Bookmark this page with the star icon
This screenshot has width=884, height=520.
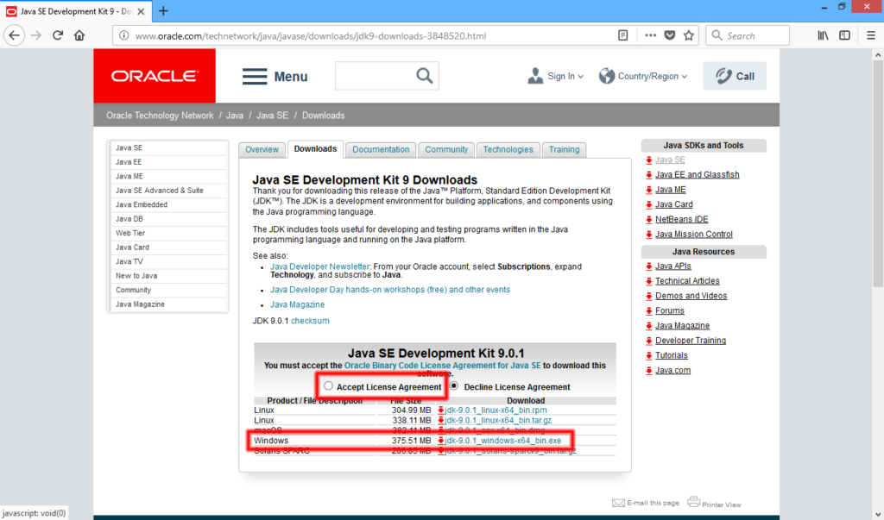coord(688,35)
